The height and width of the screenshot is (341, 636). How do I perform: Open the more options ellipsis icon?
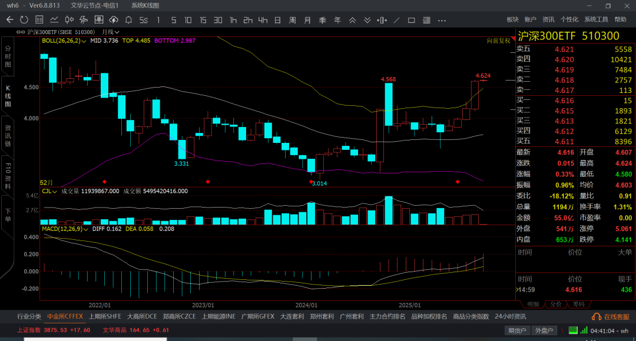pyautogui.click(x=442, y=20)
